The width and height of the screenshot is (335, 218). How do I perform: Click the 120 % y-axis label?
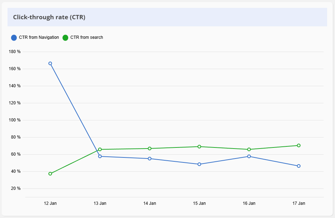(15, 103)
